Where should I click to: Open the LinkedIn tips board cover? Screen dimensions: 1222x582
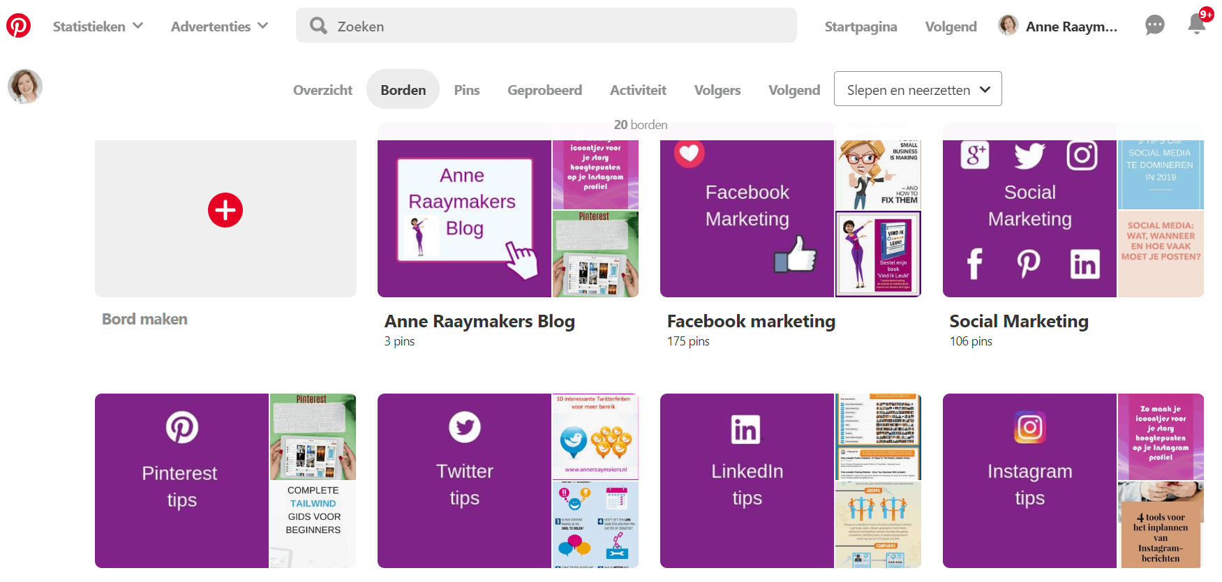coord(747,481)
